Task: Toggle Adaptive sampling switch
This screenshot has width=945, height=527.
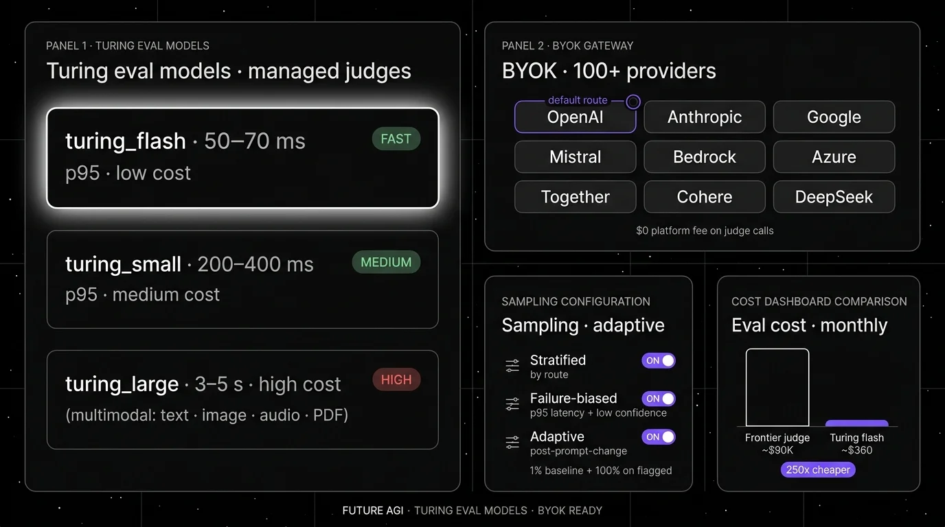Action: pyautogui.click(x=659, y=437)
